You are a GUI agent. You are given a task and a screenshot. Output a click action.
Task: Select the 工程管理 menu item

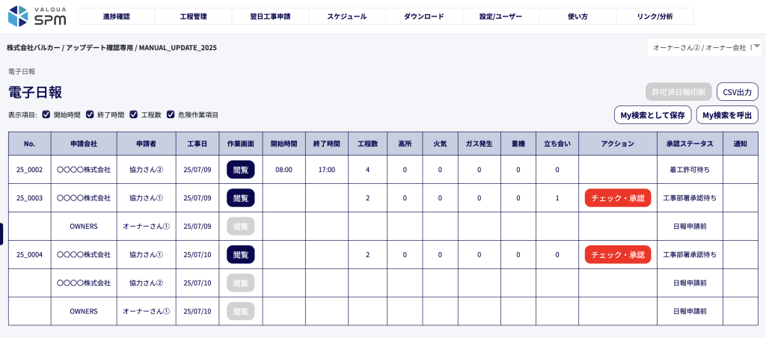point(194,16)
